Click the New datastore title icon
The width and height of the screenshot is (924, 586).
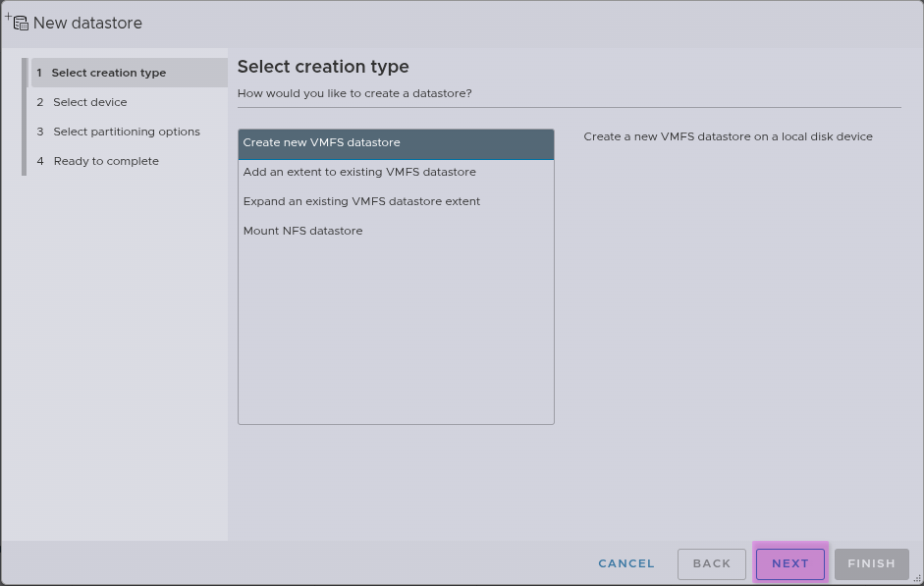(x=18, y=22)
